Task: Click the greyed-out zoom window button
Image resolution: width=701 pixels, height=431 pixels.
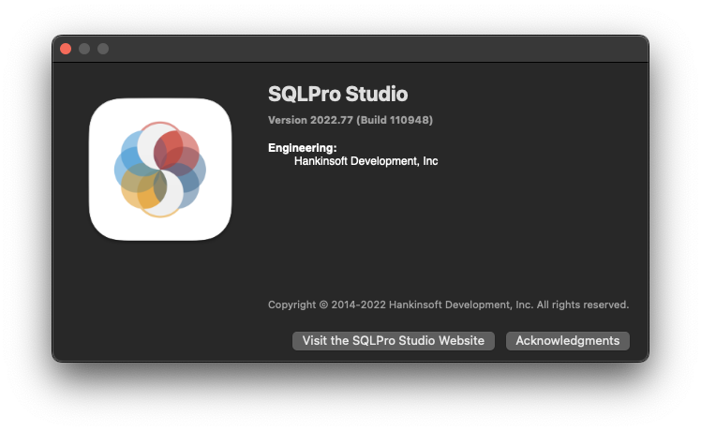Action: [x=103, y=49]
